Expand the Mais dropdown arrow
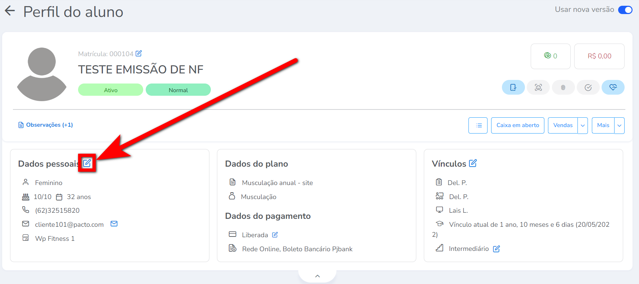This screenshot has width=639, height=284. tap(619, 126)
